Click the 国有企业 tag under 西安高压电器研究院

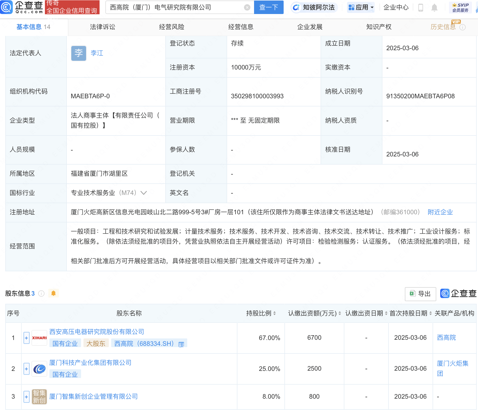65,343
